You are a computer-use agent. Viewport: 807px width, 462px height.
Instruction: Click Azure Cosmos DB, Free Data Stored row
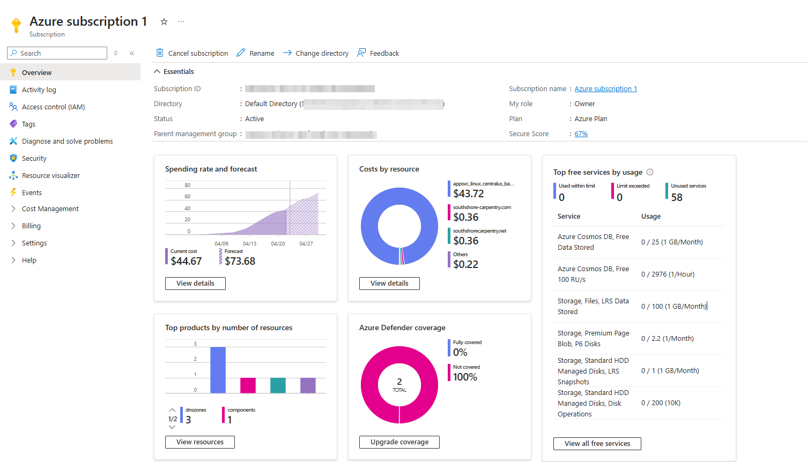point(639,242)
